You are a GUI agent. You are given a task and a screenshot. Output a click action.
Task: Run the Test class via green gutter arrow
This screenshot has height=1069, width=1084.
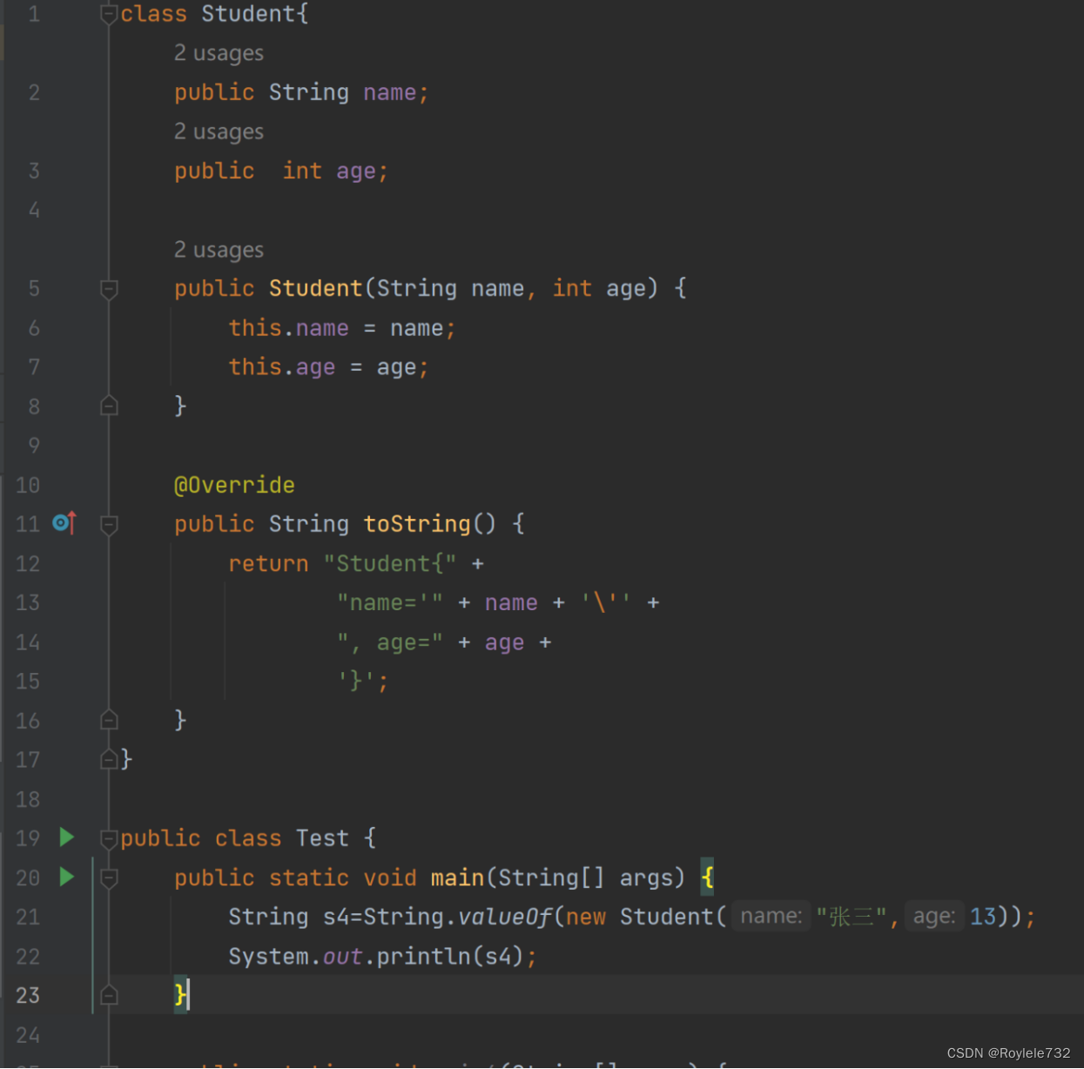tap(67, 838)
